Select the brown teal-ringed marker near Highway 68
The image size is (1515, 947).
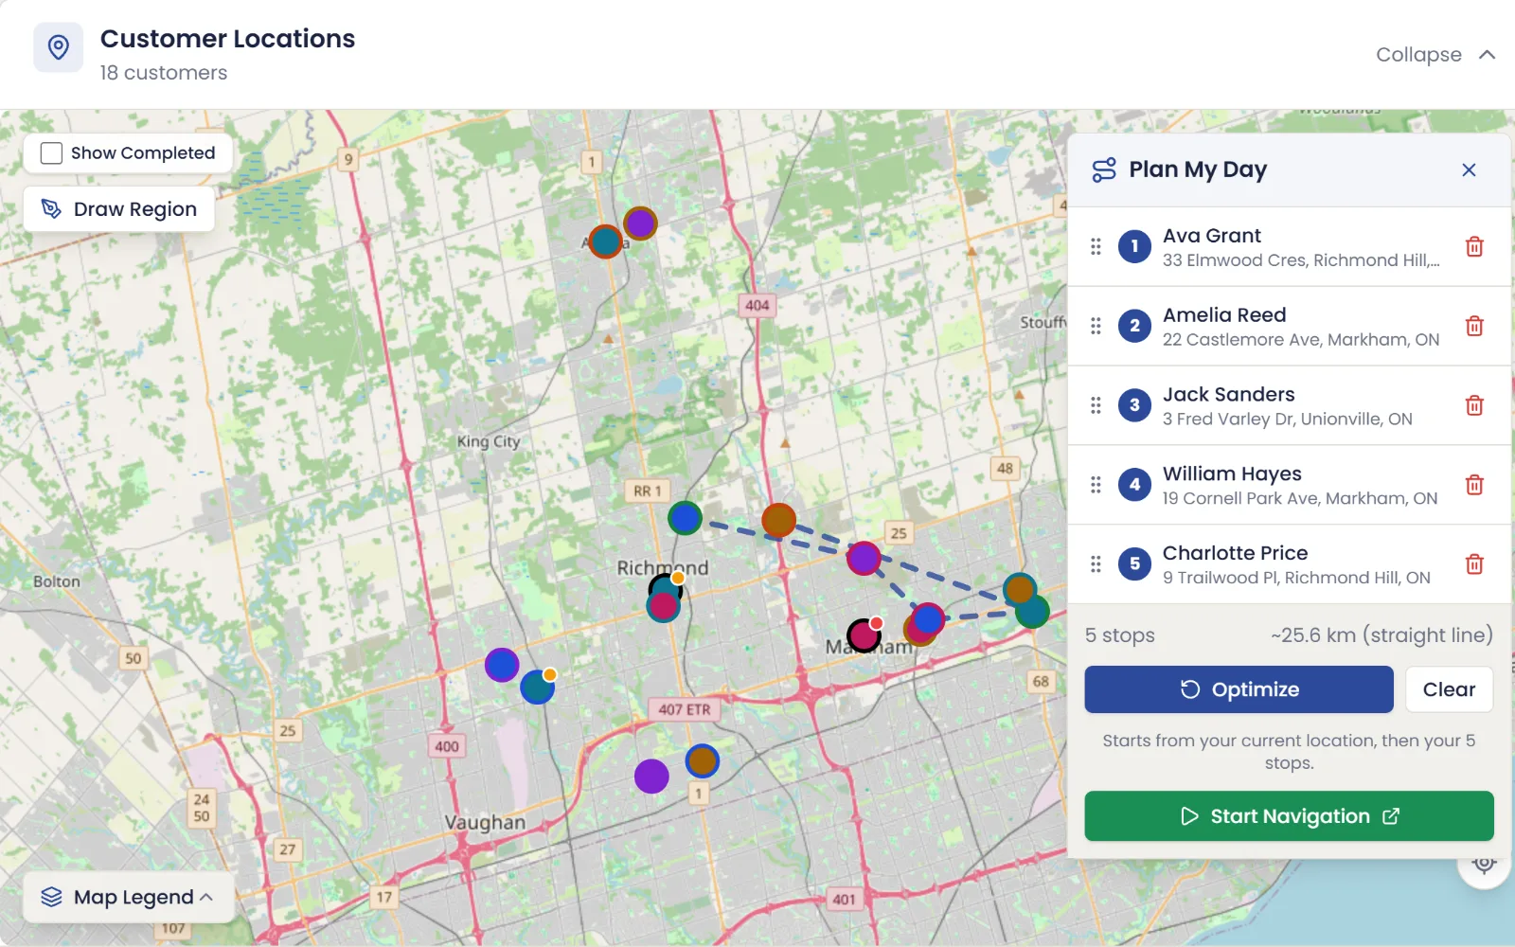click(1020, 590)
